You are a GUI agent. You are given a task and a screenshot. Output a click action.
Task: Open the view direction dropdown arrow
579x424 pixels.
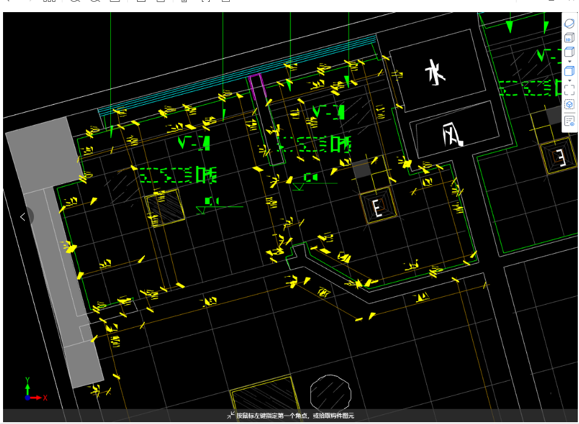pyautogui.click(x=569, y=62)
